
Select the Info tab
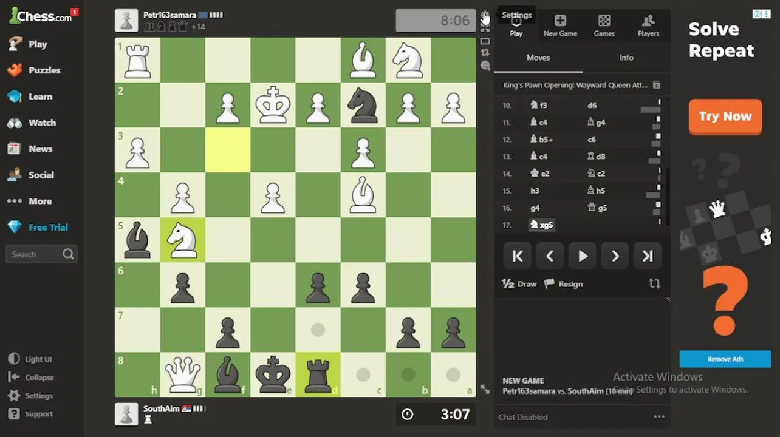point(626,58)
